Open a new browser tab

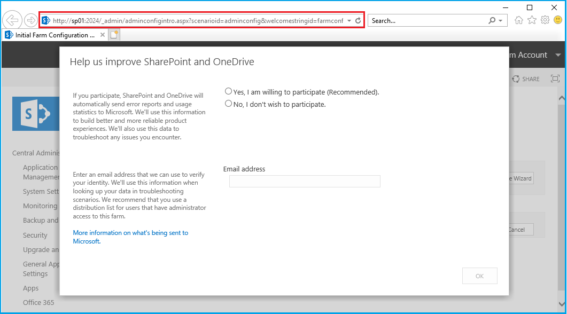point(114,35)
